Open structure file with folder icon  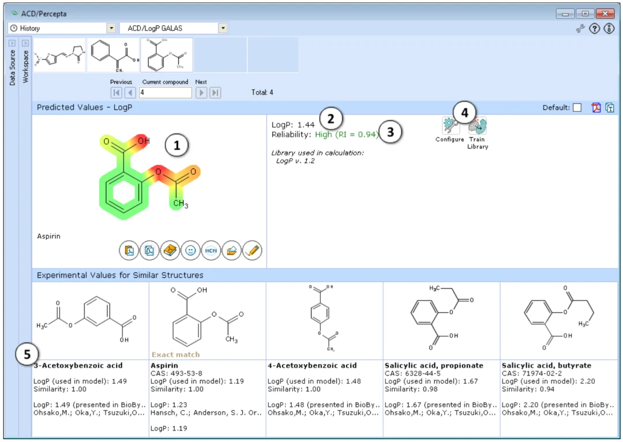[x=232, y=250]
